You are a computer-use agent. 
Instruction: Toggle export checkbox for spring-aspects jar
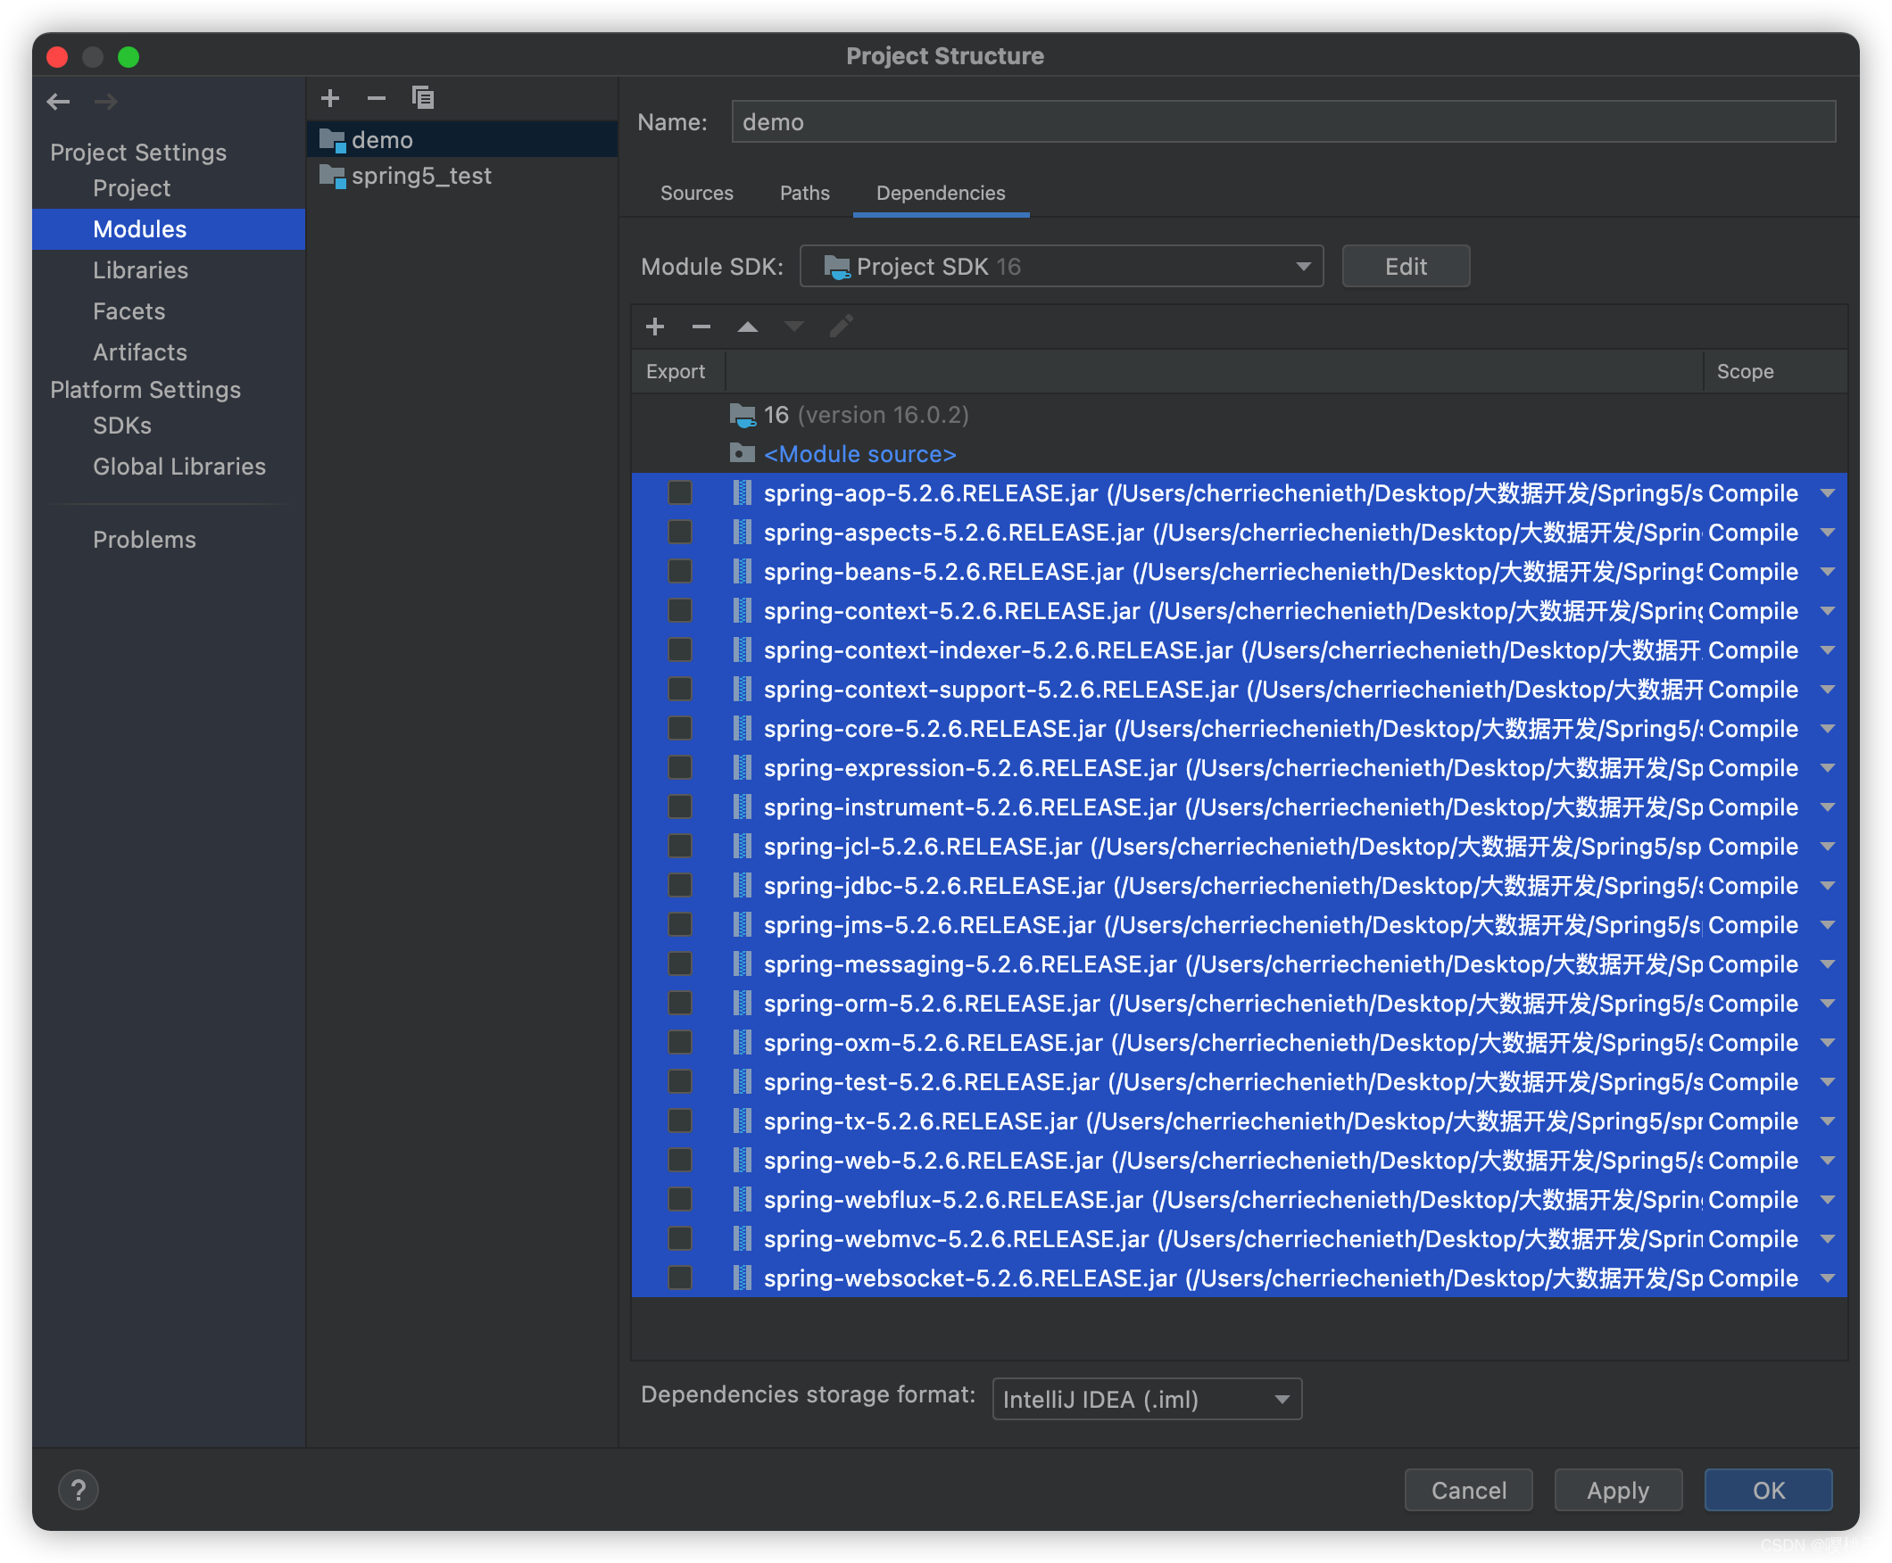(680, 532)
